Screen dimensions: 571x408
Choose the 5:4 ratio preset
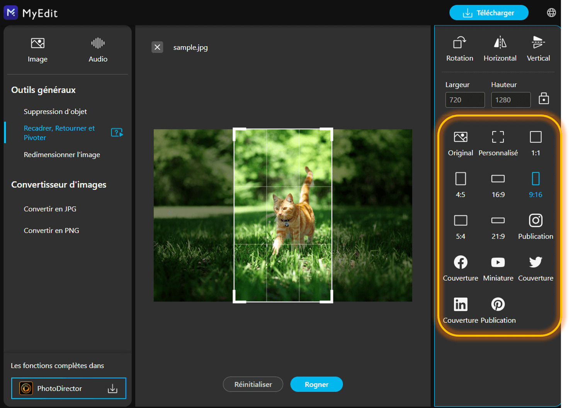click(461, 227)
